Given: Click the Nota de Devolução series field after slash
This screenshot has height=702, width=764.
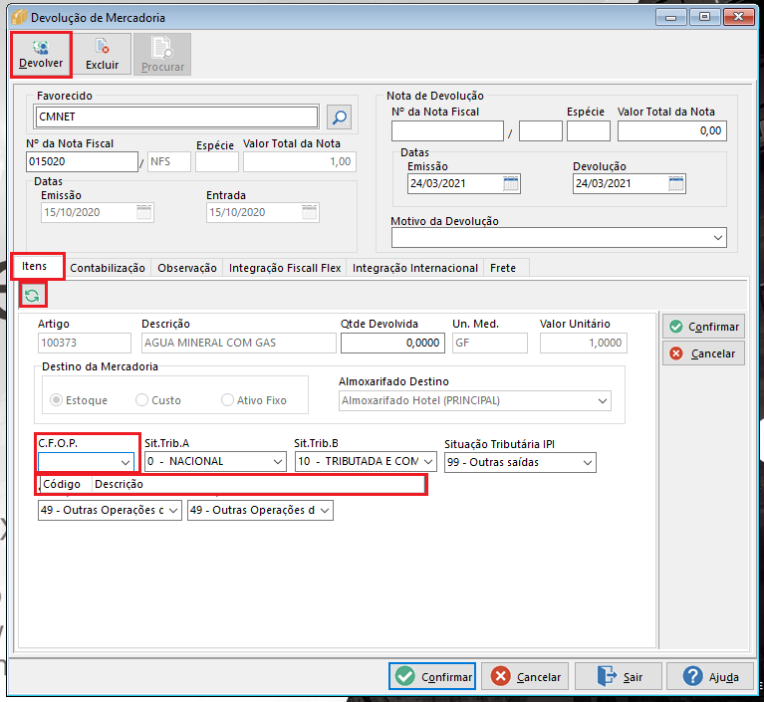Looking at the screenshot, I should (x=541, y=131).
